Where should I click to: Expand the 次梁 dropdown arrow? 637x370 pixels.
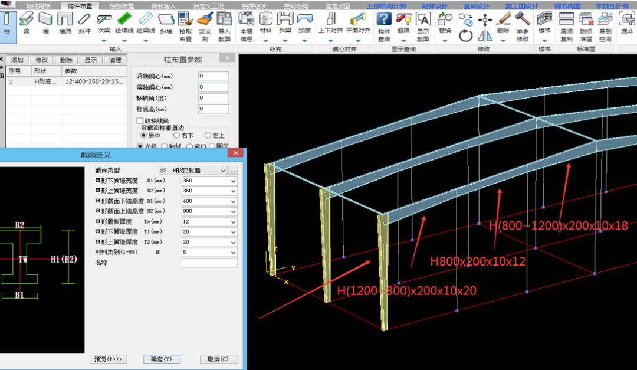pyautogui.click(x=104, y=41)
